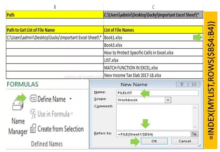Image resolution: width=220 pixels, height=152 pixels.
Task: Select How to Protect Specific Cells in Excel.xlsx cell
Action: point(153,53)
